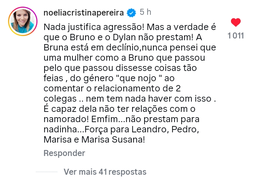Select the first line 'Nada justifica agressão!'
The height and width of the screenshot is (180, 254).
tap(94, 27)
